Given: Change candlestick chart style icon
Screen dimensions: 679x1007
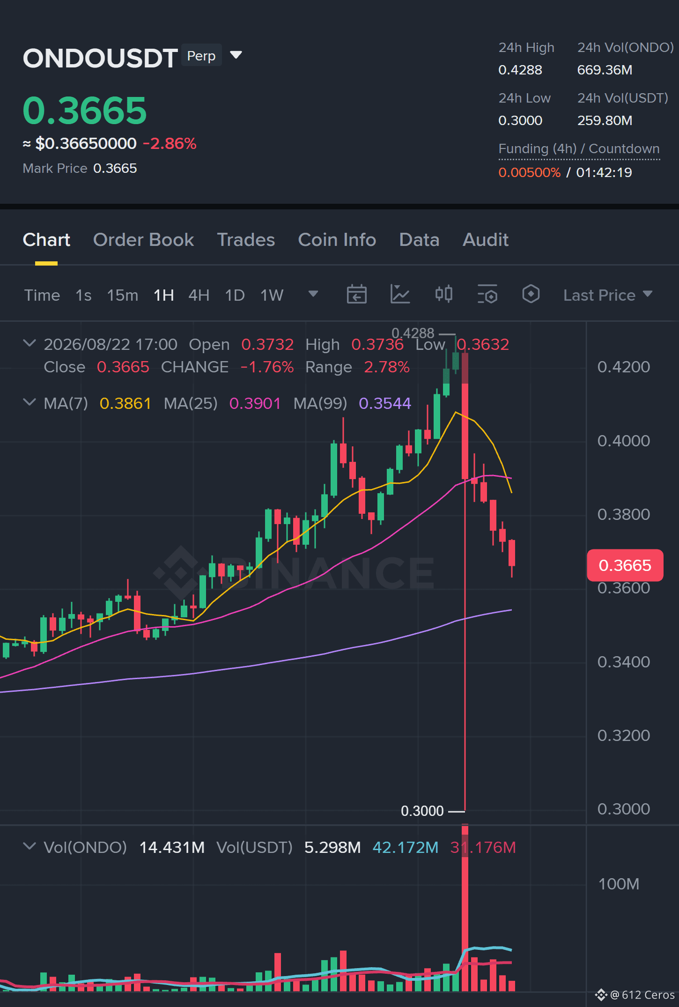Looking at the screenshot, I should 443,295.
